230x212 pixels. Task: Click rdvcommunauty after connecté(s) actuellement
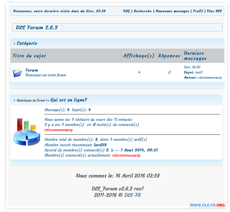coord(126,155)
